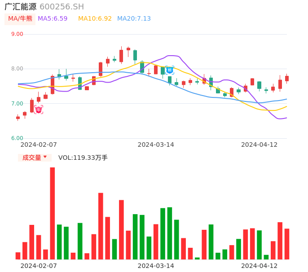Viewport: 308px width, 272px height.
Task: Click the 600256.SH stock code
Action: coord(62,7)
